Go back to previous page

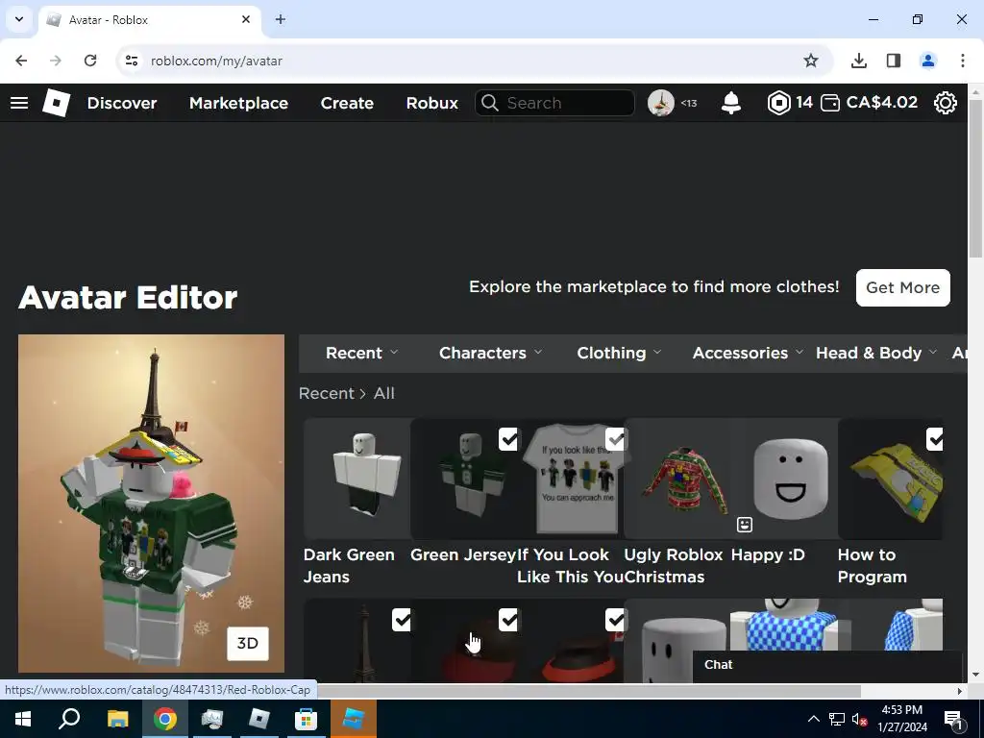tap(21, 61)
